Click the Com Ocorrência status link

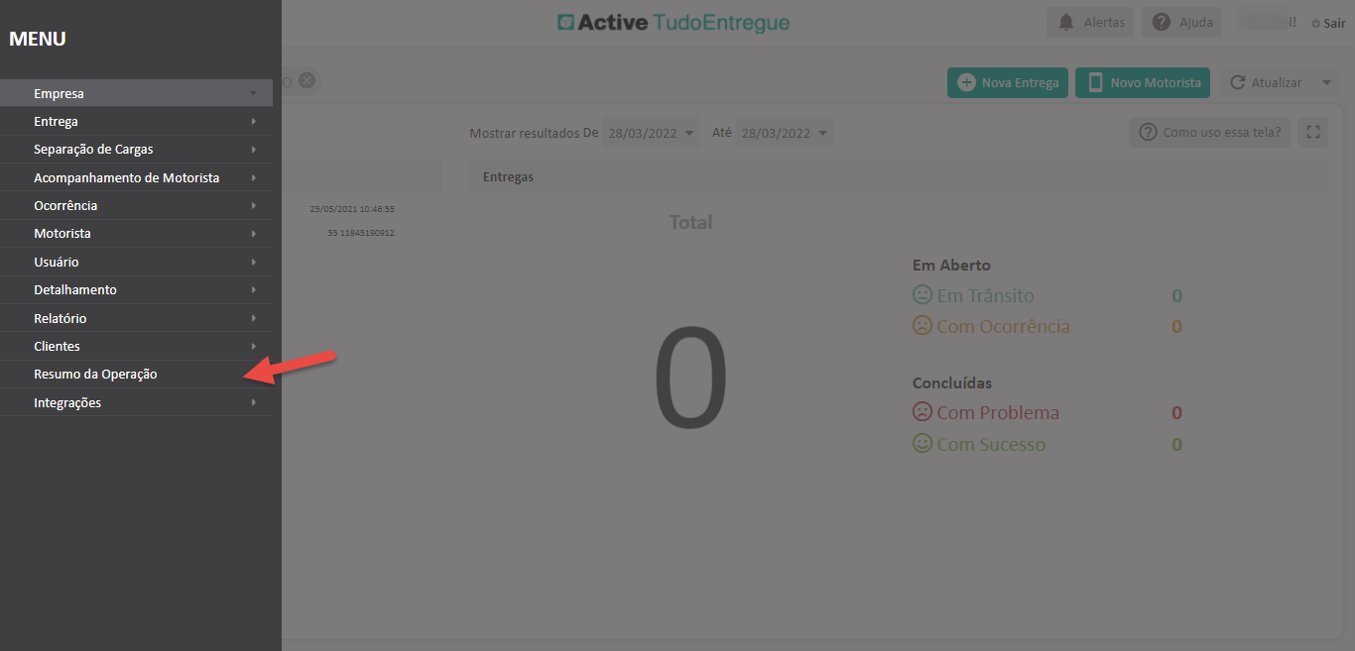1002,326
